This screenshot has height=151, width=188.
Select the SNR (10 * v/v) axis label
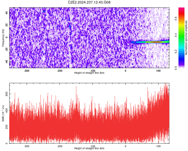pyautogui.click(x=3, y=113)
